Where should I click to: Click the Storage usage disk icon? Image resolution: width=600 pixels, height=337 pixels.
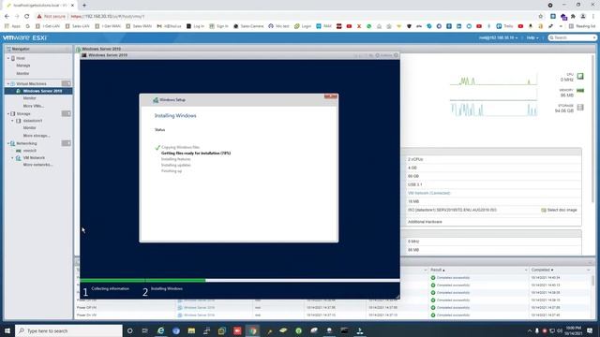pyautogui.click(x=580, y=108)
